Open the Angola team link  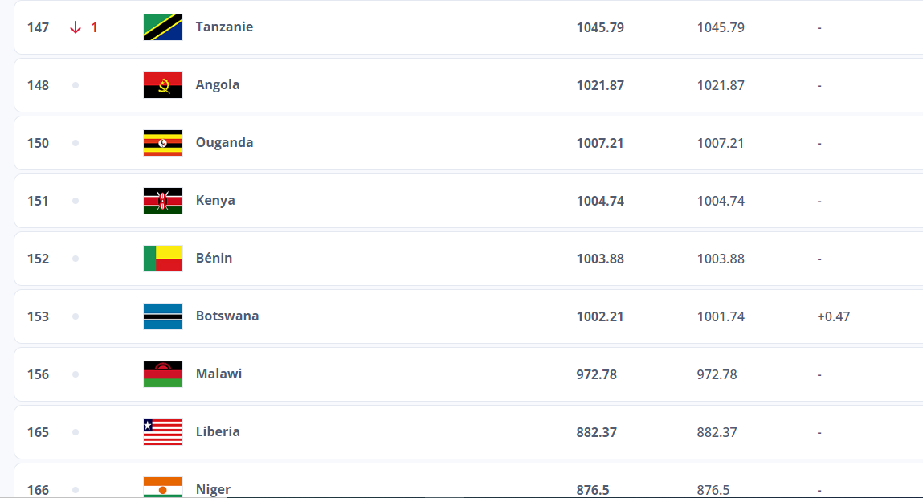(218, 84)
